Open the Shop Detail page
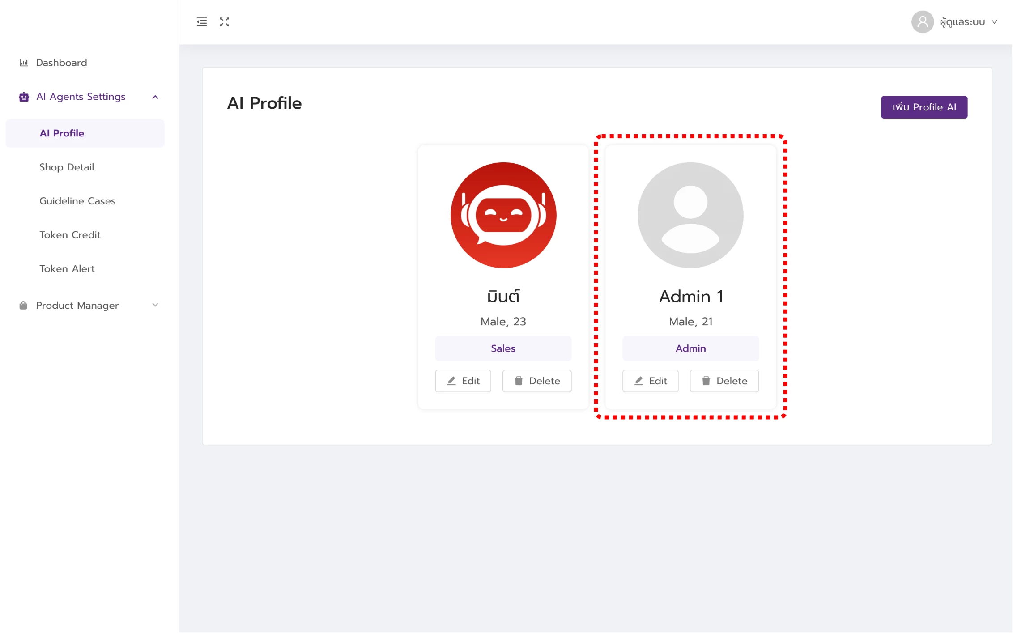1013x633 pixels. click(67, 167)
